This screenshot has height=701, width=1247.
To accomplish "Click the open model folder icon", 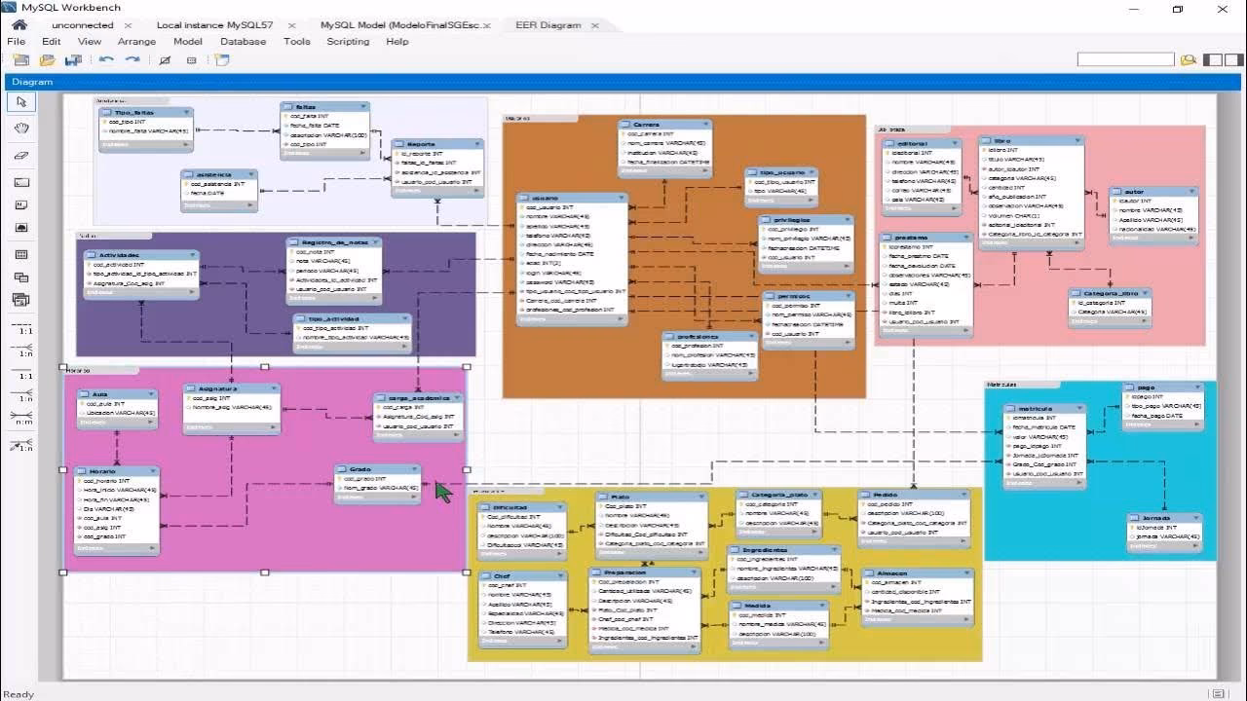I will (47, 60).
